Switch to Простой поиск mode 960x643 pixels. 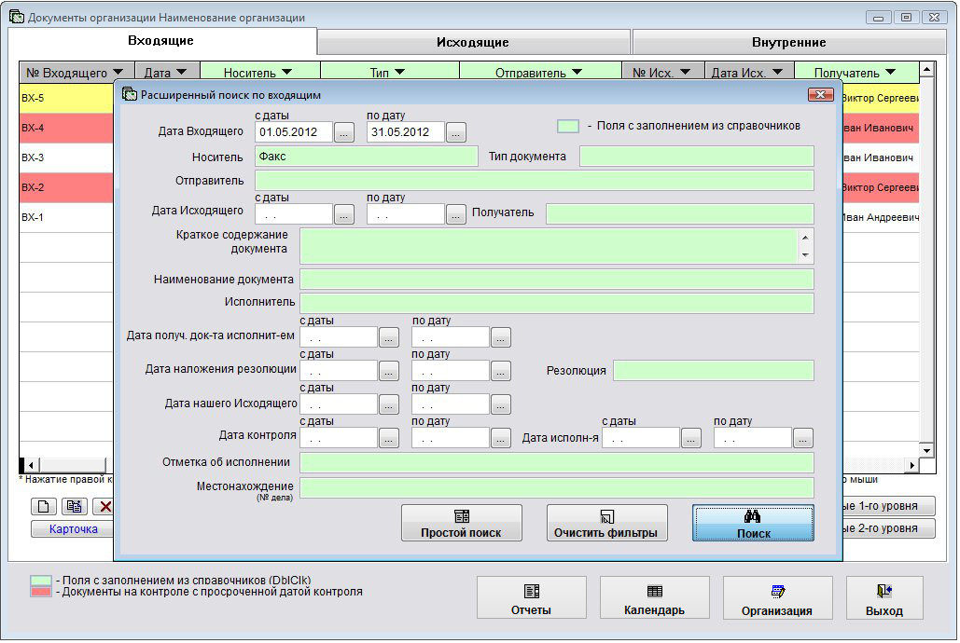pyautogui.click(x=461, y=523)
